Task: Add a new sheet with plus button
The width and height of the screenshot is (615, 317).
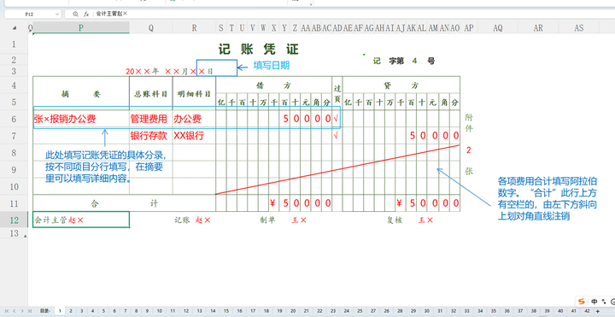Action: coord(598,311)
